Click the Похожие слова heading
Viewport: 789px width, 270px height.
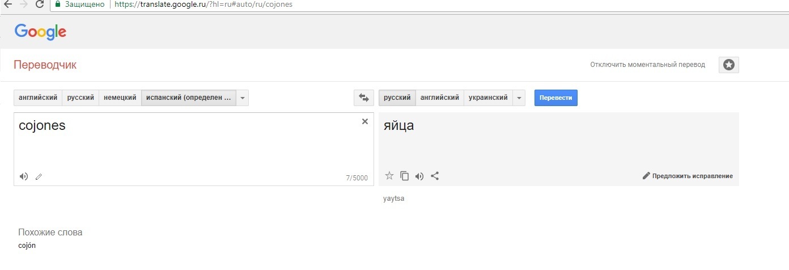[50, 233]
